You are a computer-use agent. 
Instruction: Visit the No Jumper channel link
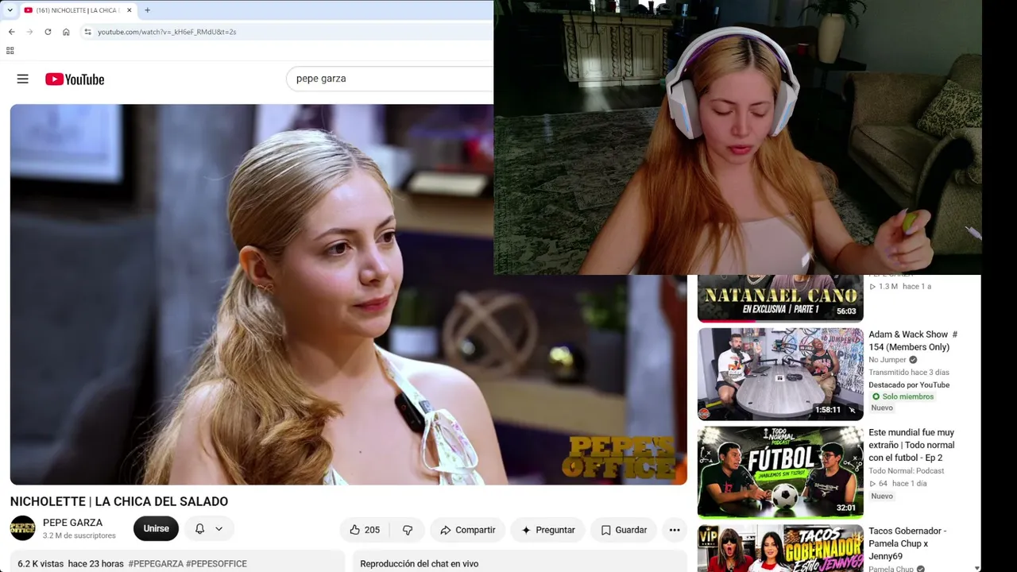[887, 360]
